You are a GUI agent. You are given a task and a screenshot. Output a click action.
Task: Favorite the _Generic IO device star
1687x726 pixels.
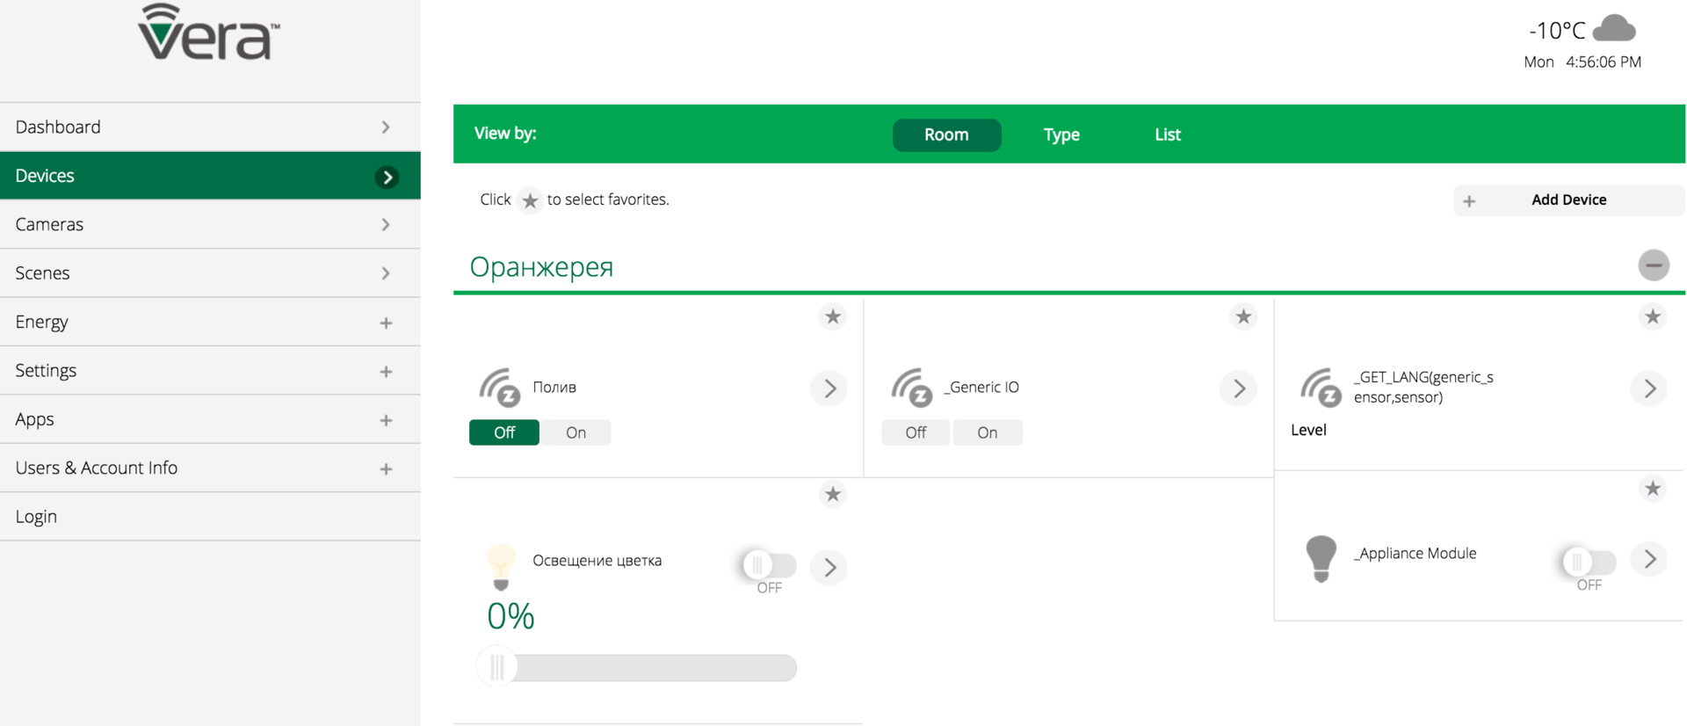coord(1243,316)
